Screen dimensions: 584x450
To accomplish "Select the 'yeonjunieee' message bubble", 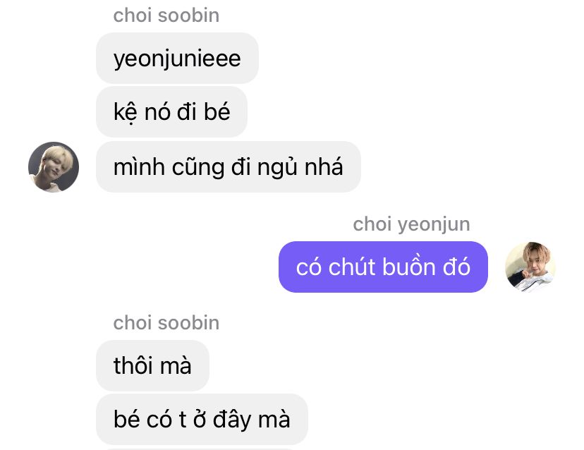I will point(177,58).
